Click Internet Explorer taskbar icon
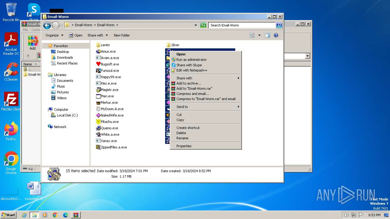 pyautogui.click(x=24, y=215)
